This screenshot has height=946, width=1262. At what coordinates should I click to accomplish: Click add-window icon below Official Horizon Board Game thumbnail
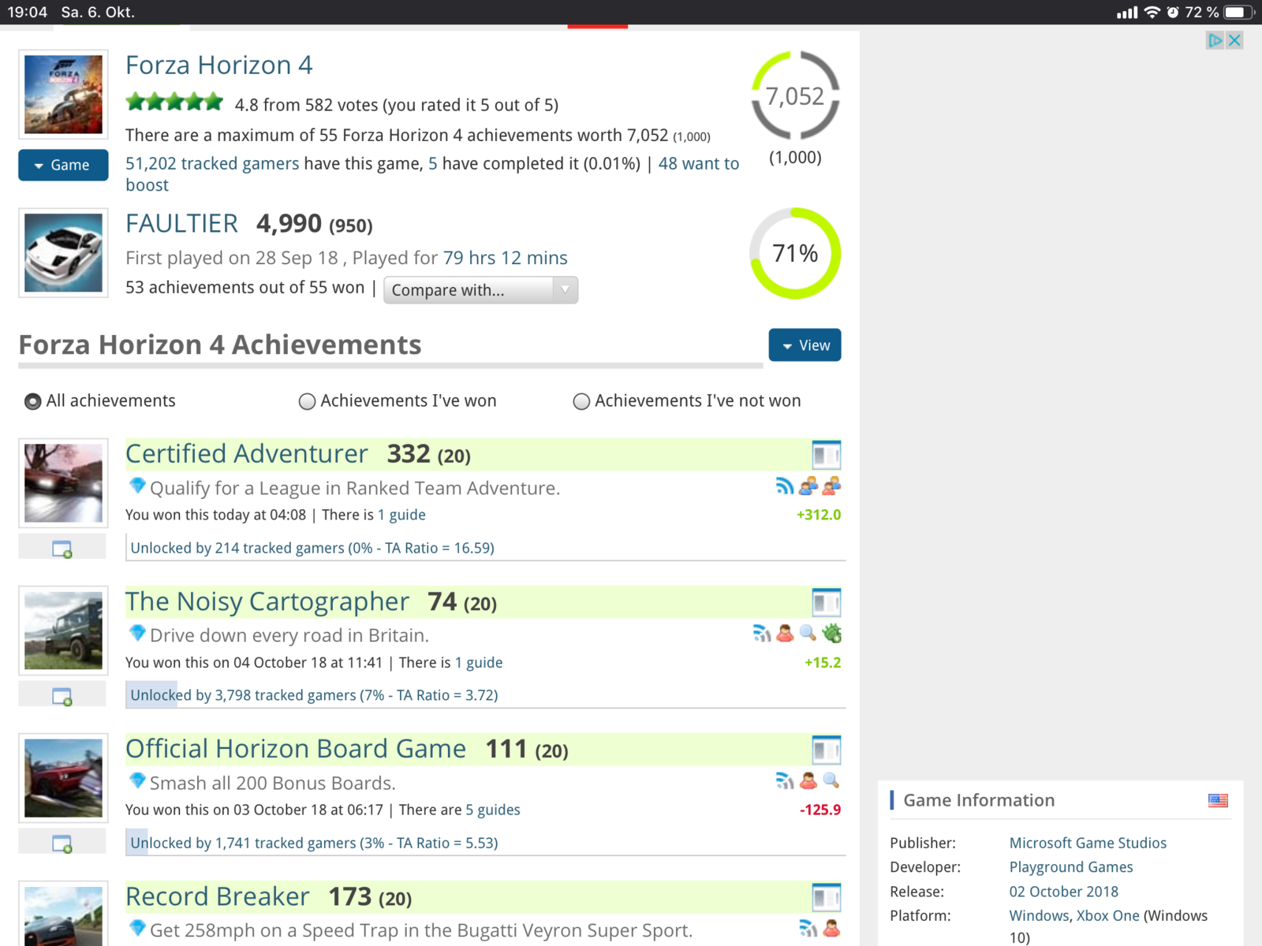click(x=62, y=844)
